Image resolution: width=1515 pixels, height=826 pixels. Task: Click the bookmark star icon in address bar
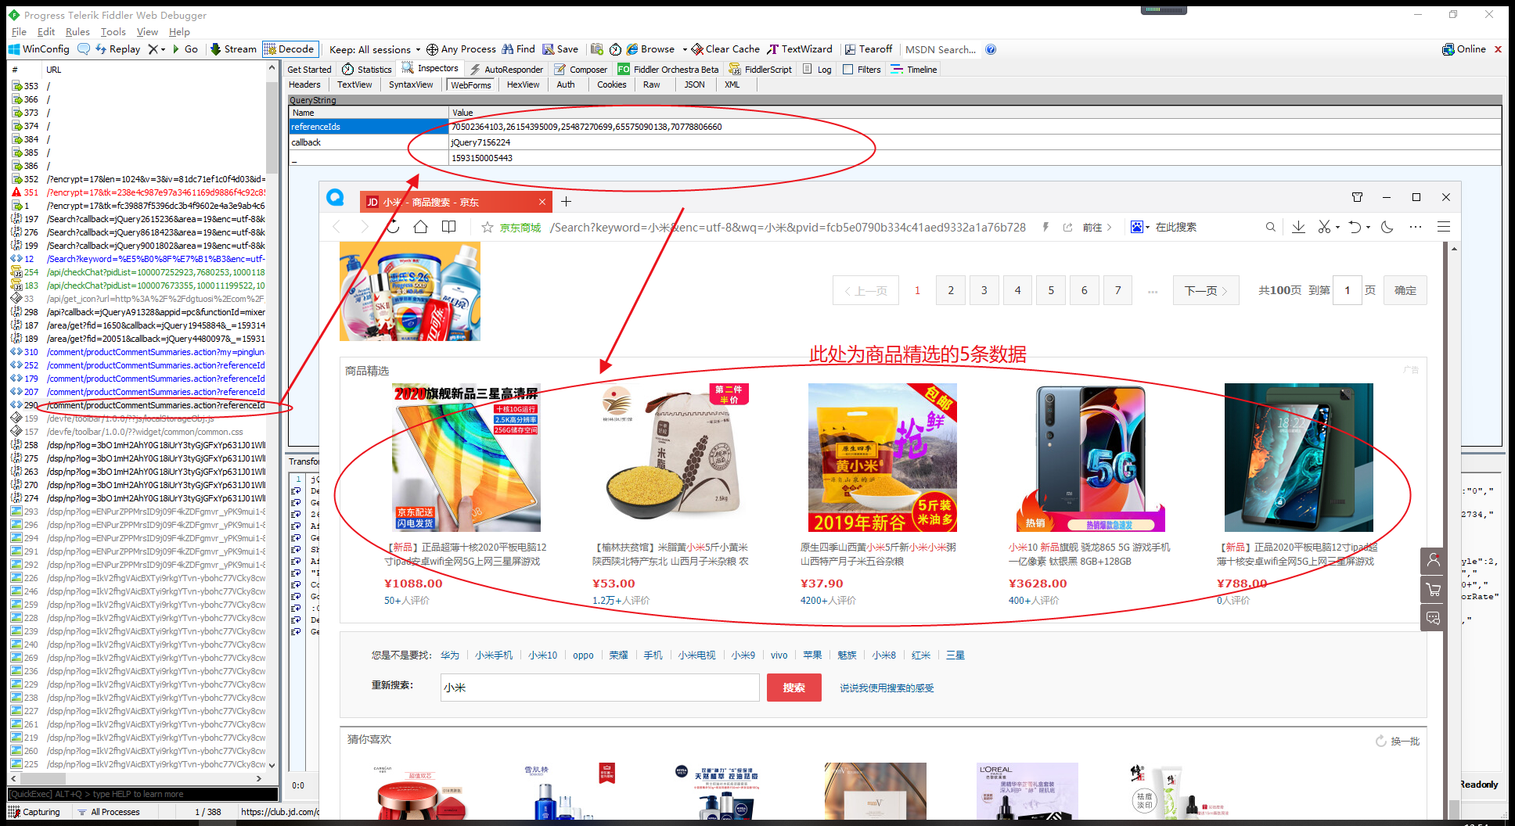488,228
